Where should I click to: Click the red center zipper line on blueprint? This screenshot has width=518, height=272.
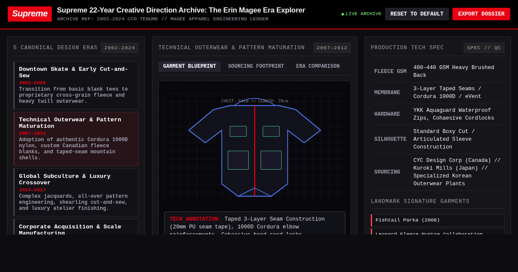[255, 151]
